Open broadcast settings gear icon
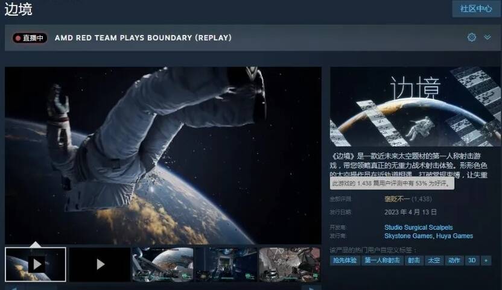Viewport: 502px width, 290px height. 471,37
